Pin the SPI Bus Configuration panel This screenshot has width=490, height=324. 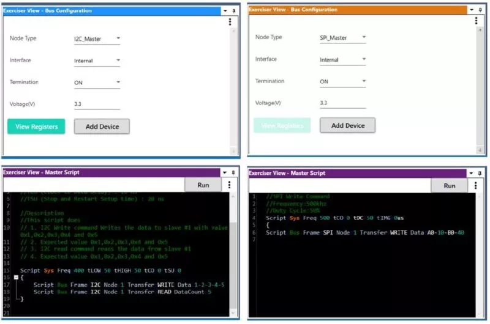[480, 10]
